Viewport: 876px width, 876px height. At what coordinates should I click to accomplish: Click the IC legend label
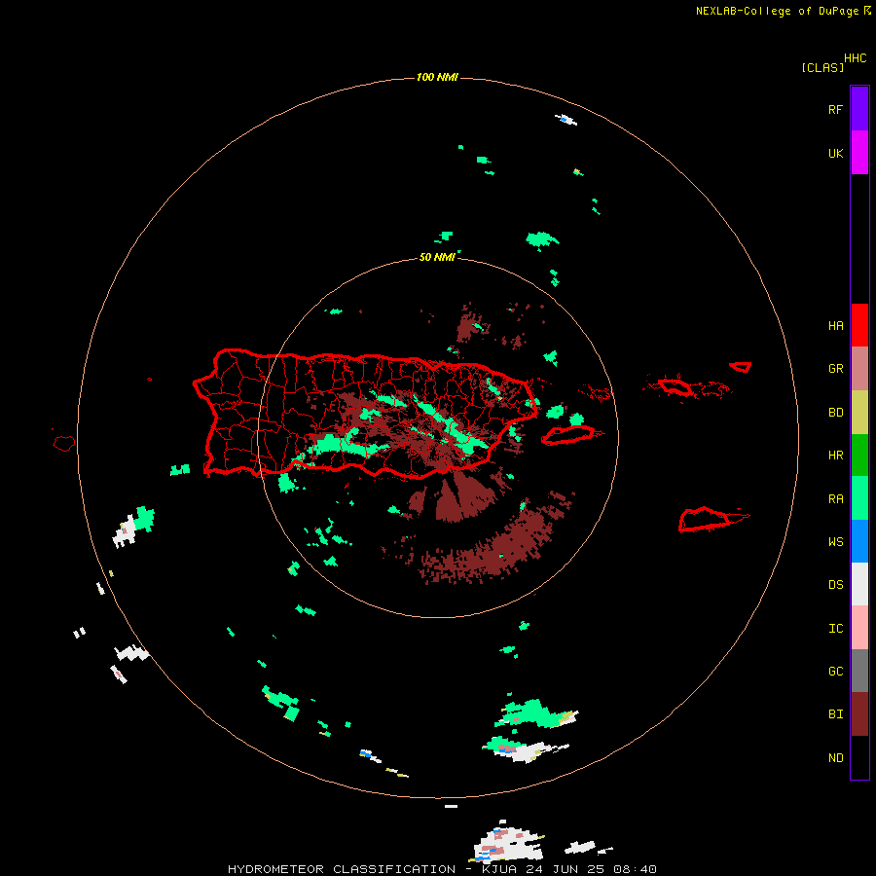click(835, 629)
